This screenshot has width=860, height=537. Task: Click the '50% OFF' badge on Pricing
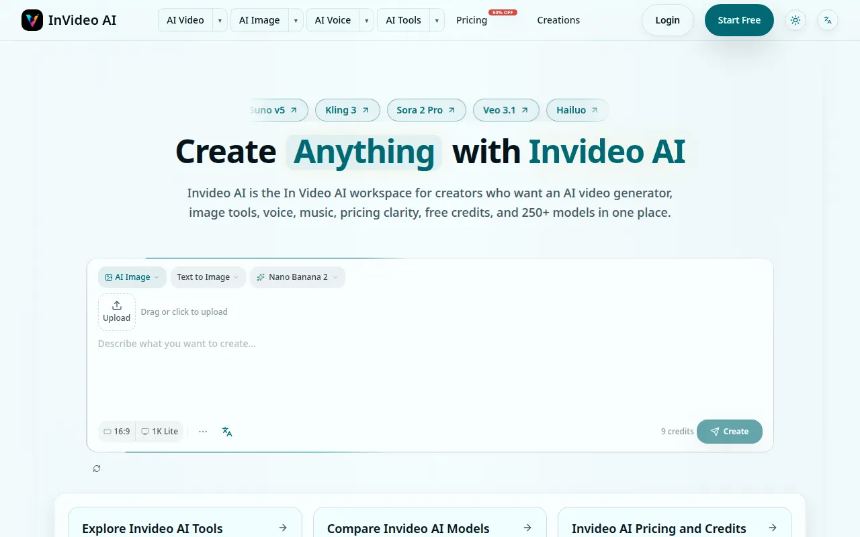pos(503,12)
